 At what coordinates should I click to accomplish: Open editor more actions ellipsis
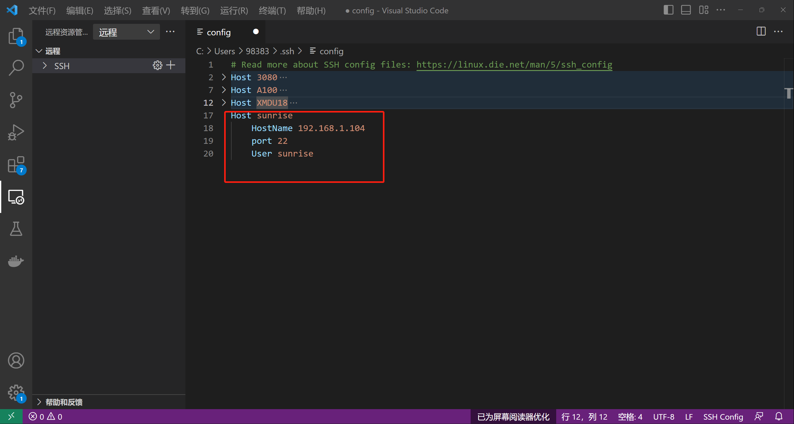778,31
